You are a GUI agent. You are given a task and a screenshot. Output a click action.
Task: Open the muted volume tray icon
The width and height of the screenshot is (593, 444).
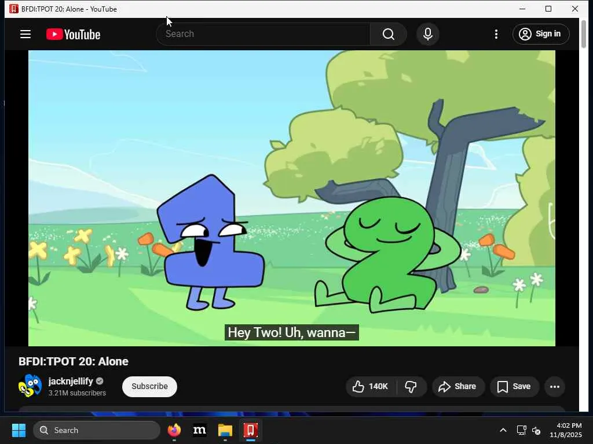tap(536, 430)
